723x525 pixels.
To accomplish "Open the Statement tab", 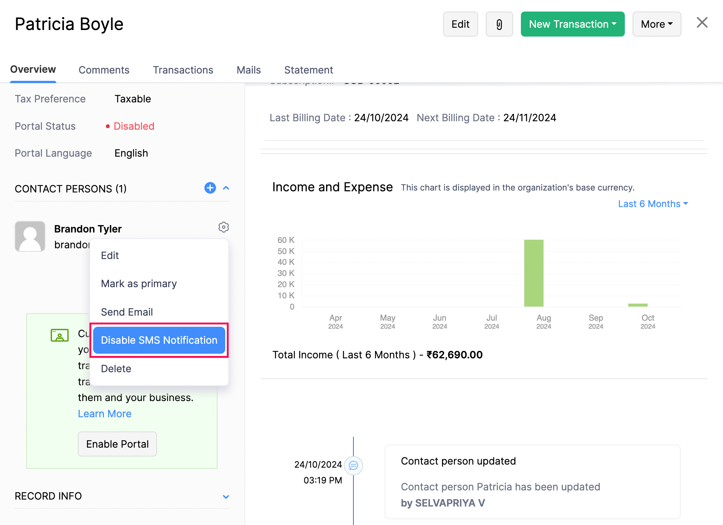I will coord(308,70).
